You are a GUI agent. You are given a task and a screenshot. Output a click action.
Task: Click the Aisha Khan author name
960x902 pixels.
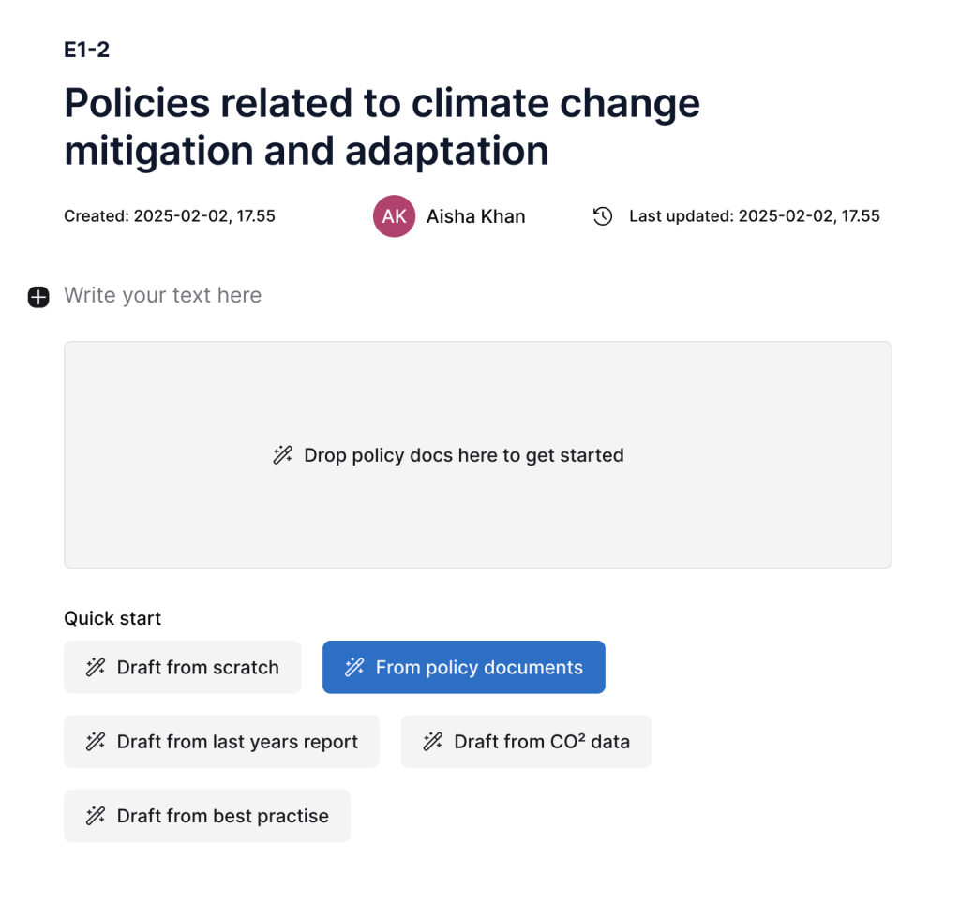tap(475, 216)
